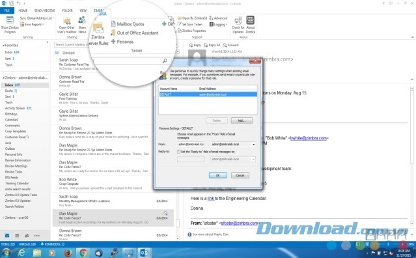Switch to the Calendar navigation icon
Image resolution: width=416 pixels, height=258 pixels.
click(x=17, y=235)
